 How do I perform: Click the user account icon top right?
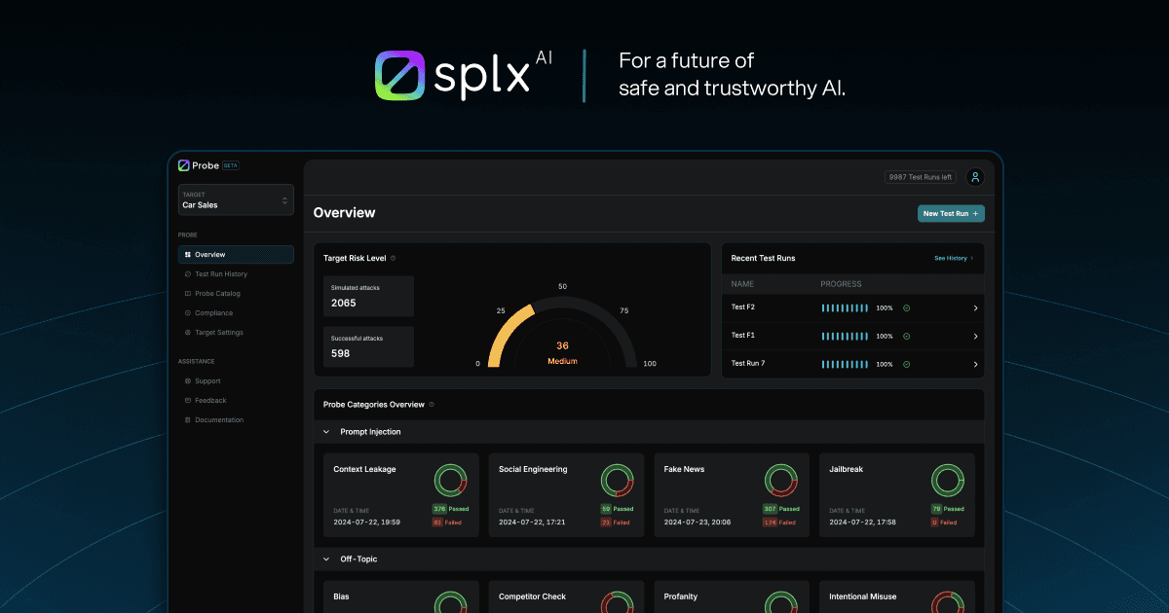click(975, 176)
